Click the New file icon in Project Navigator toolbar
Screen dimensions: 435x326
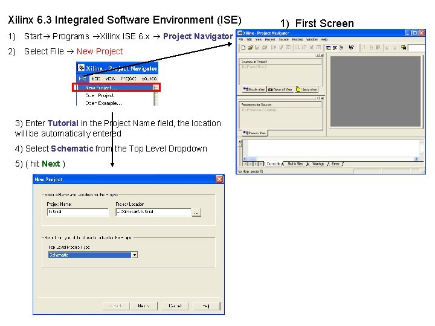[243, 48]
